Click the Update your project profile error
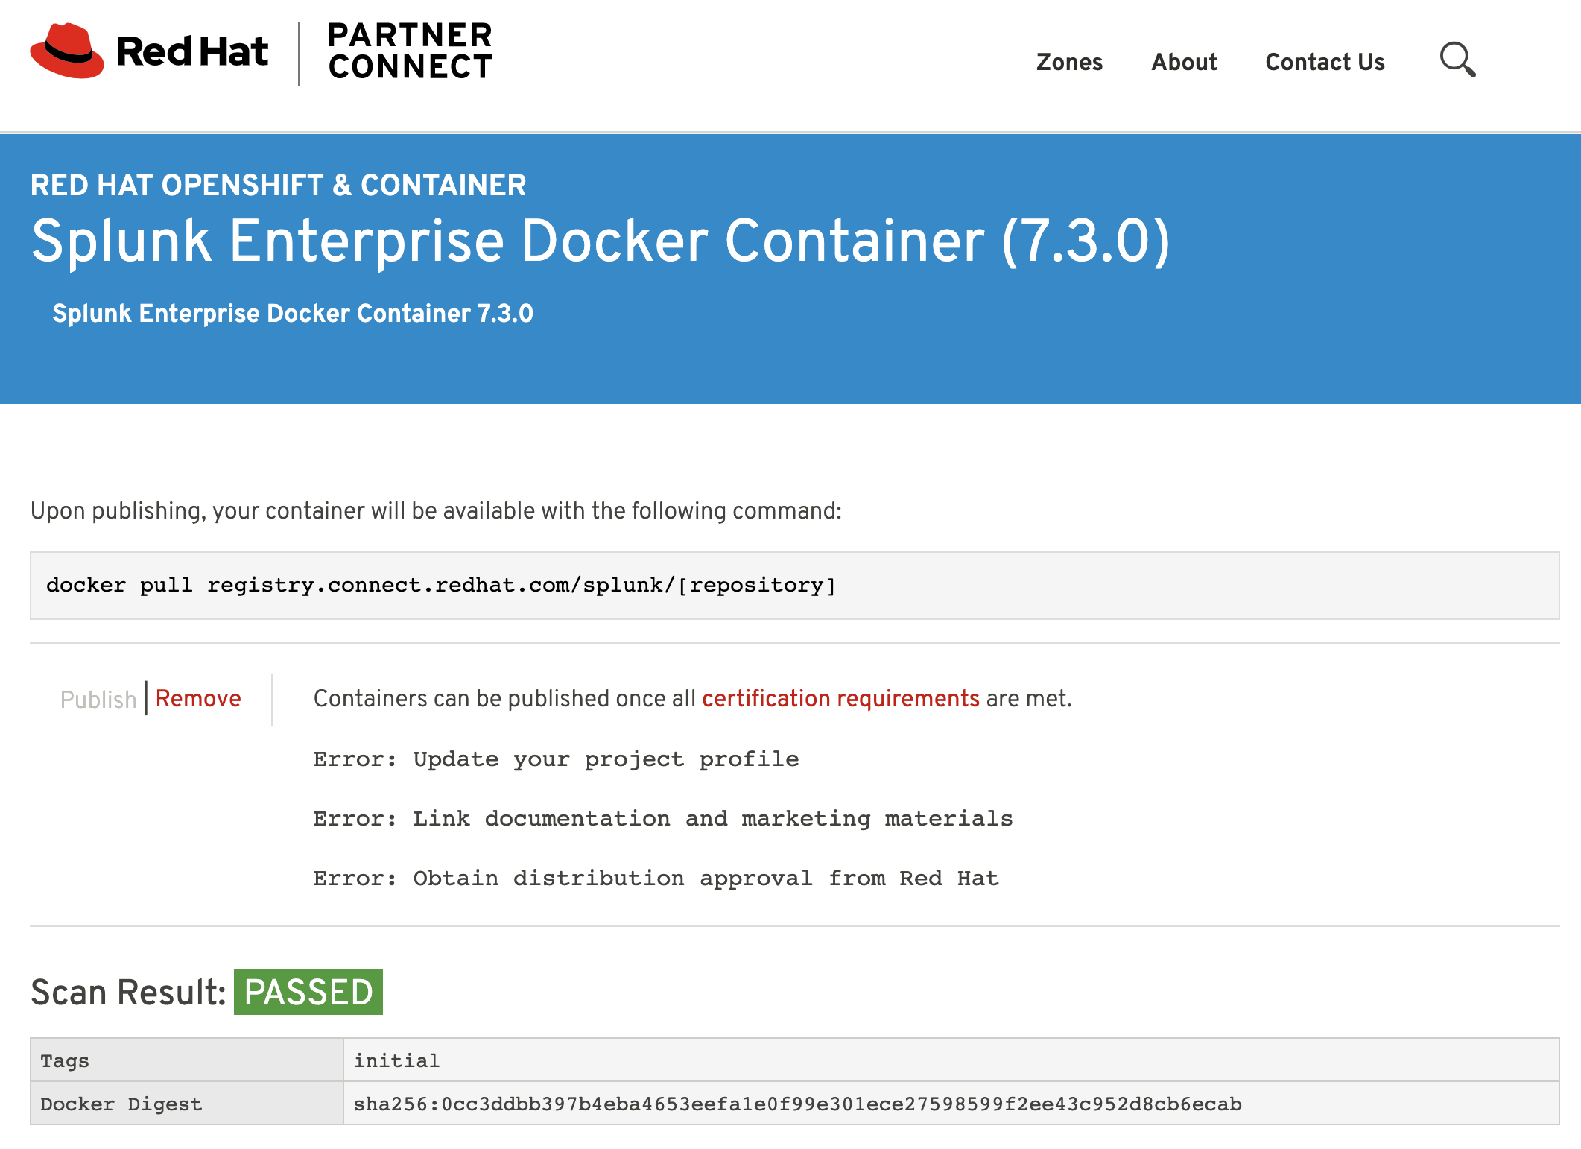 click(x=556, y=759)
